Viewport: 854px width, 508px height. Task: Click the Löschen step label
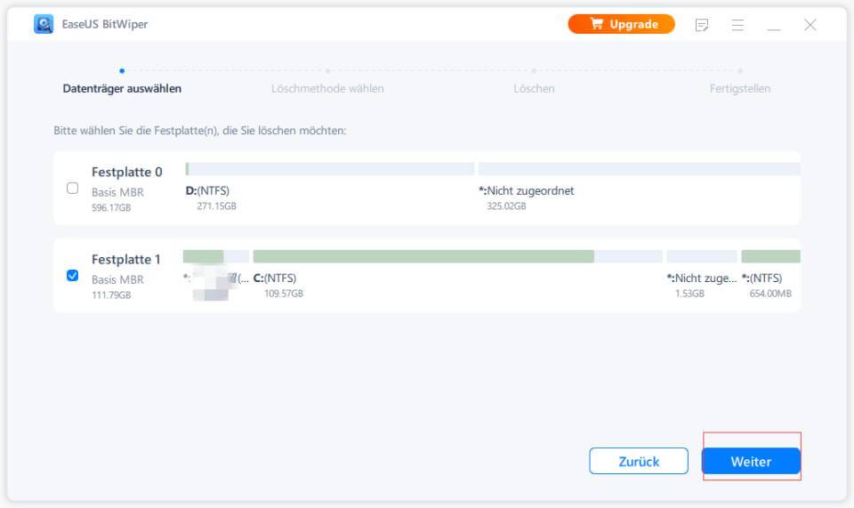[534, 88]
